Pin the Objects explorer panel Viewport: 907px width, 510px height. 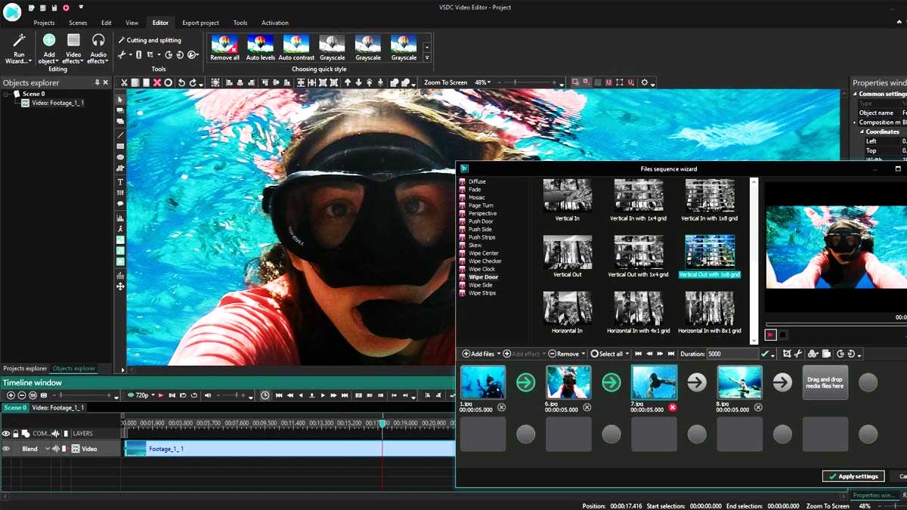coord(97,82)
